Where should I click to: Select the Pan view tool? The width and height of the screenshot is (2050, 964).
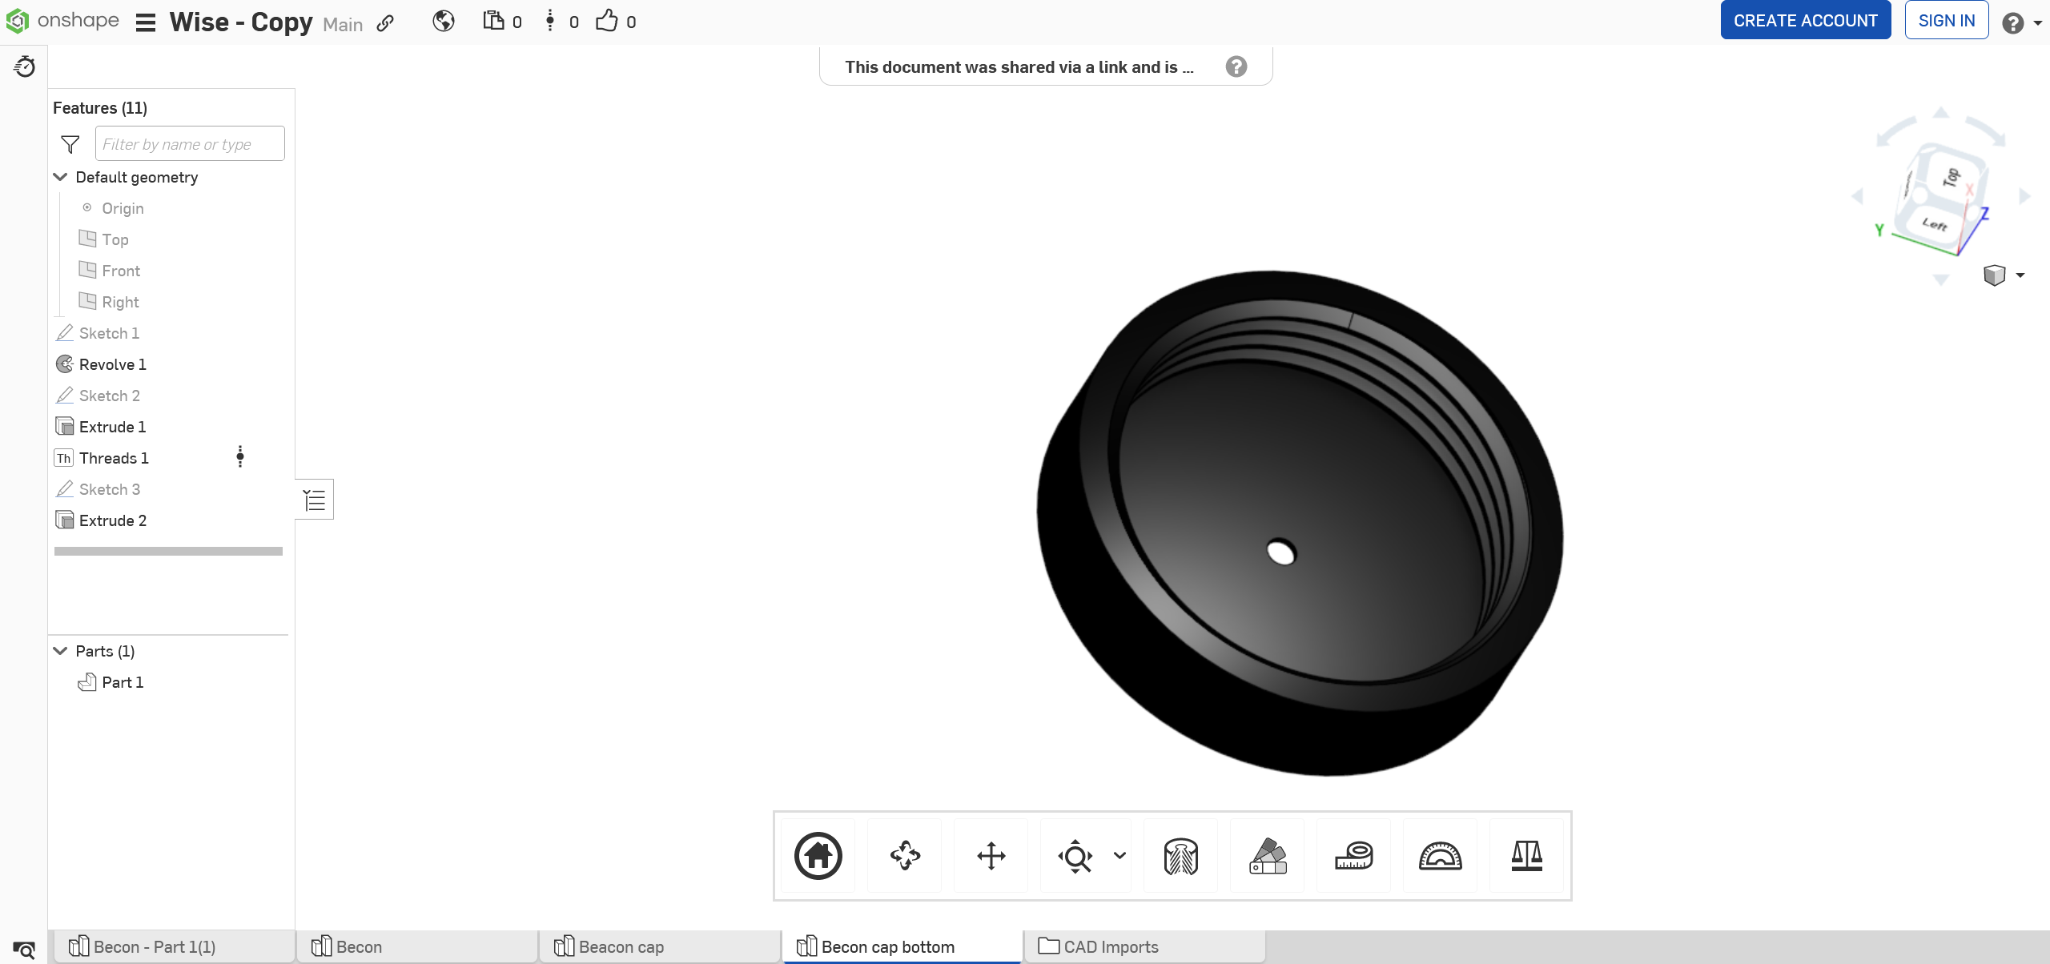pyautogui.click(x=991, y=855)
